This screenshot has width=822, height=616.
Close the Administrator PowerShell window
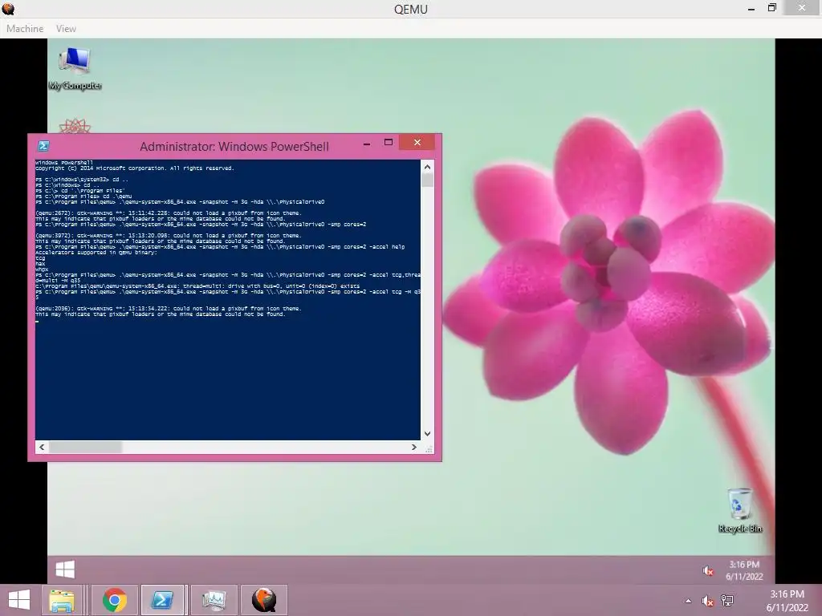[417, 143]
